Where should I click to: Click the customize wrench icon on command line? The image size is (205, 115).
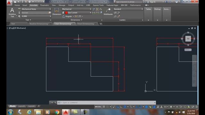[x=55, y=103]
